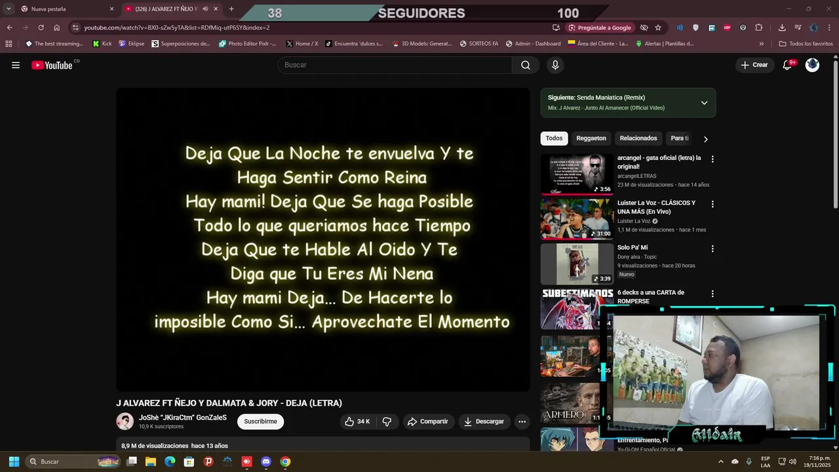This screenshot has height=472, width=839.
Task: Click Pregúntale a Google button
Action: point(600,28)
